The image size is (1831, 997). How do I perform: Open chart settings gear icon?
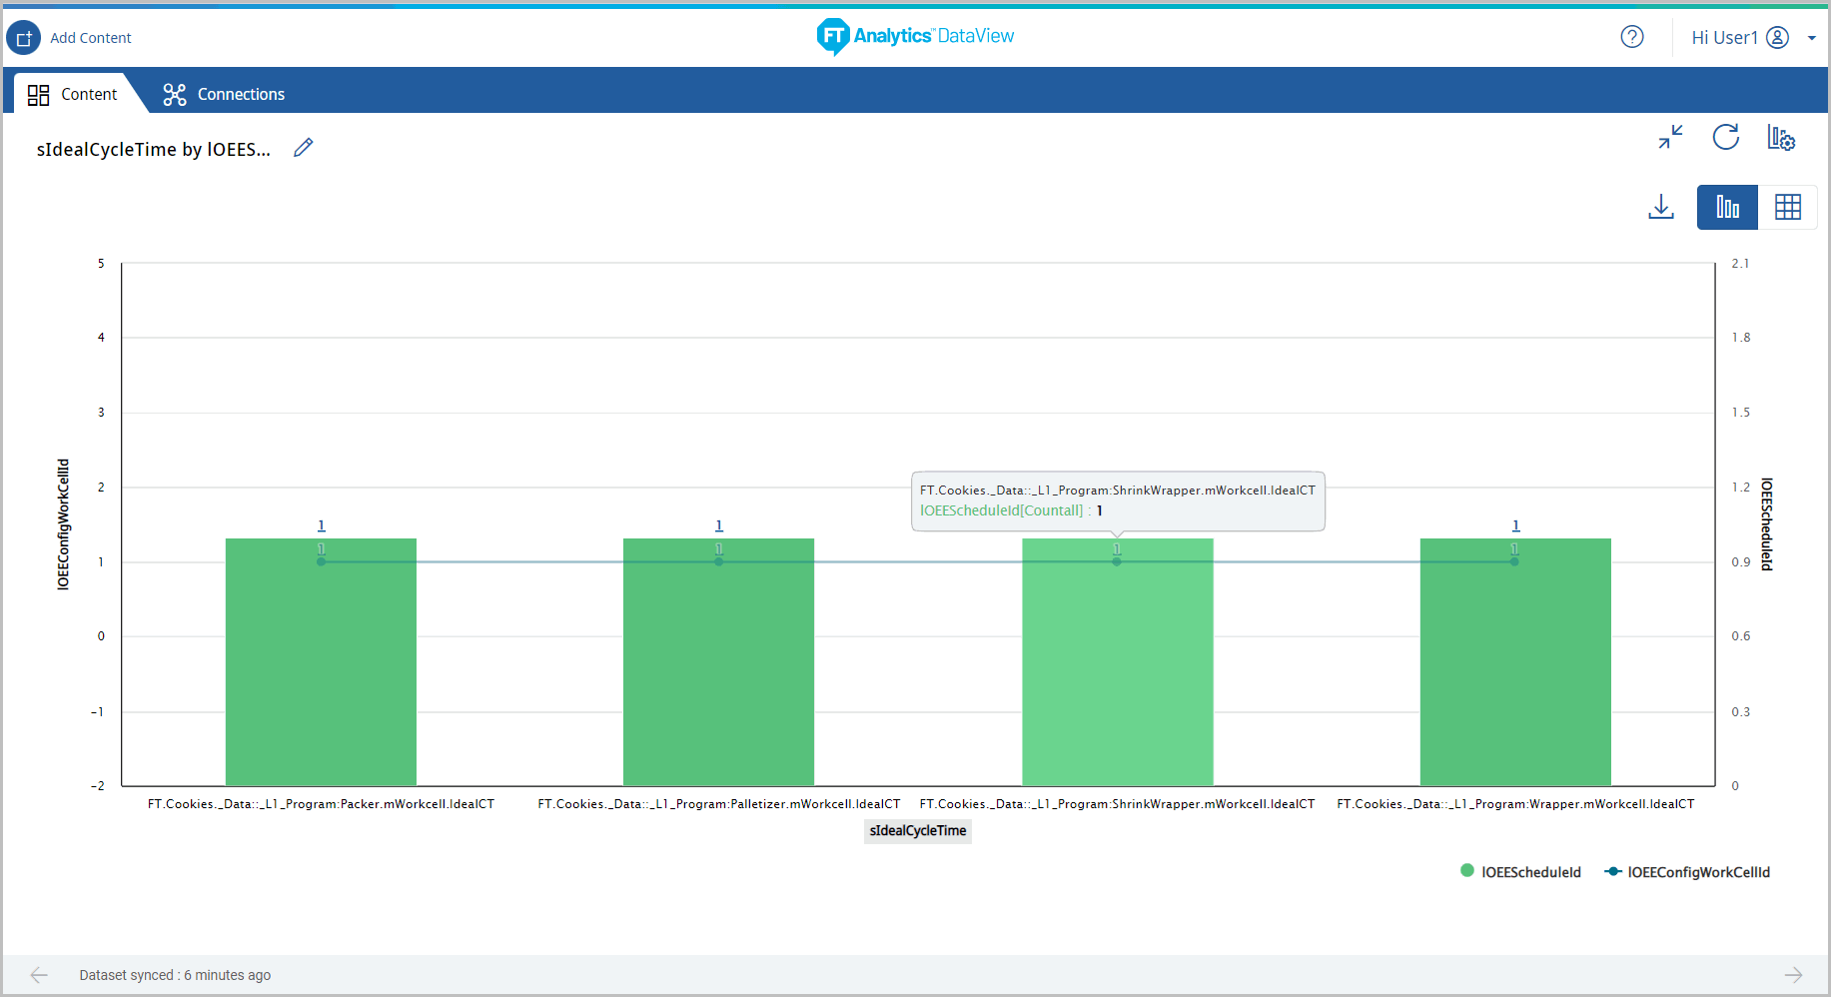(1781, 138)
